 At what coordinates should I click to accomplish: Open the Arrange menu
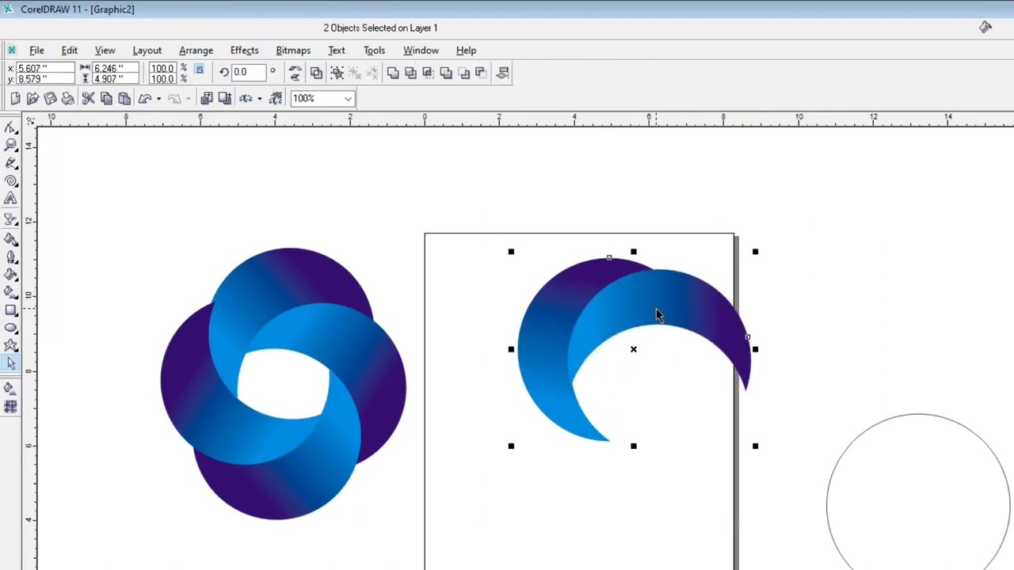pos(196,50)
